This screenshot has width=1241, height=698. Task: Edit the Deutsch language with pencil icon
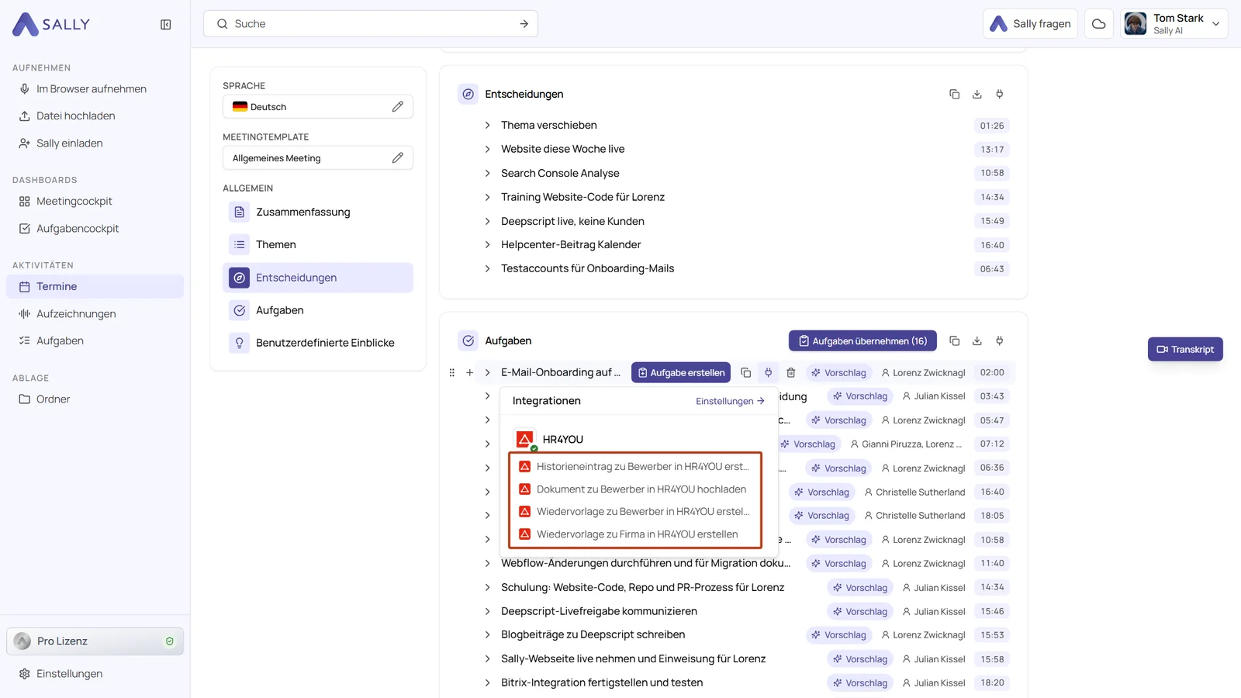coord(398,107)
